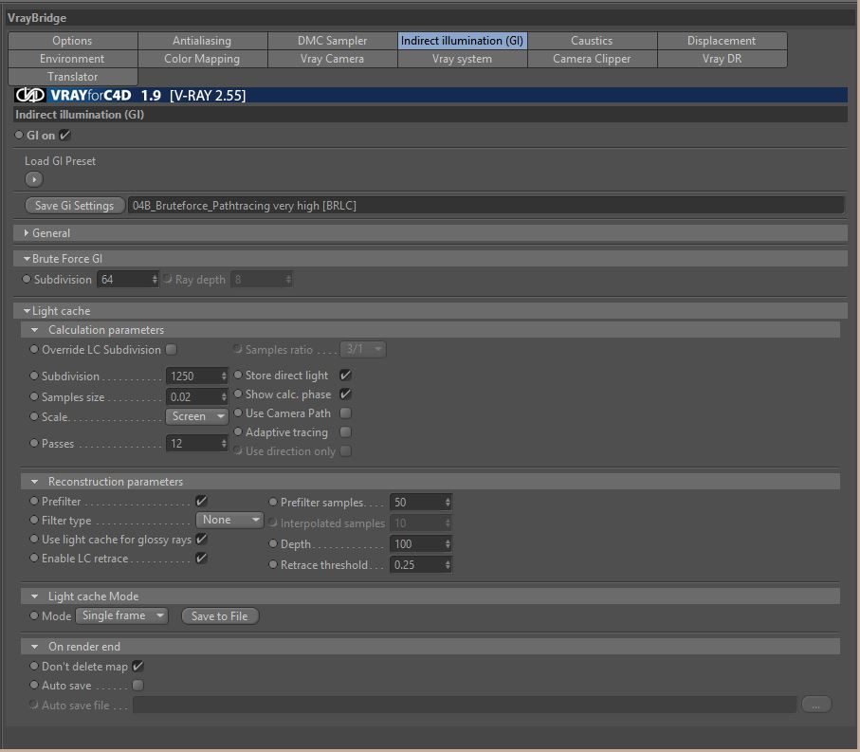Disable the GI on checkbox

pyautogui.click(x=64, y=135)
